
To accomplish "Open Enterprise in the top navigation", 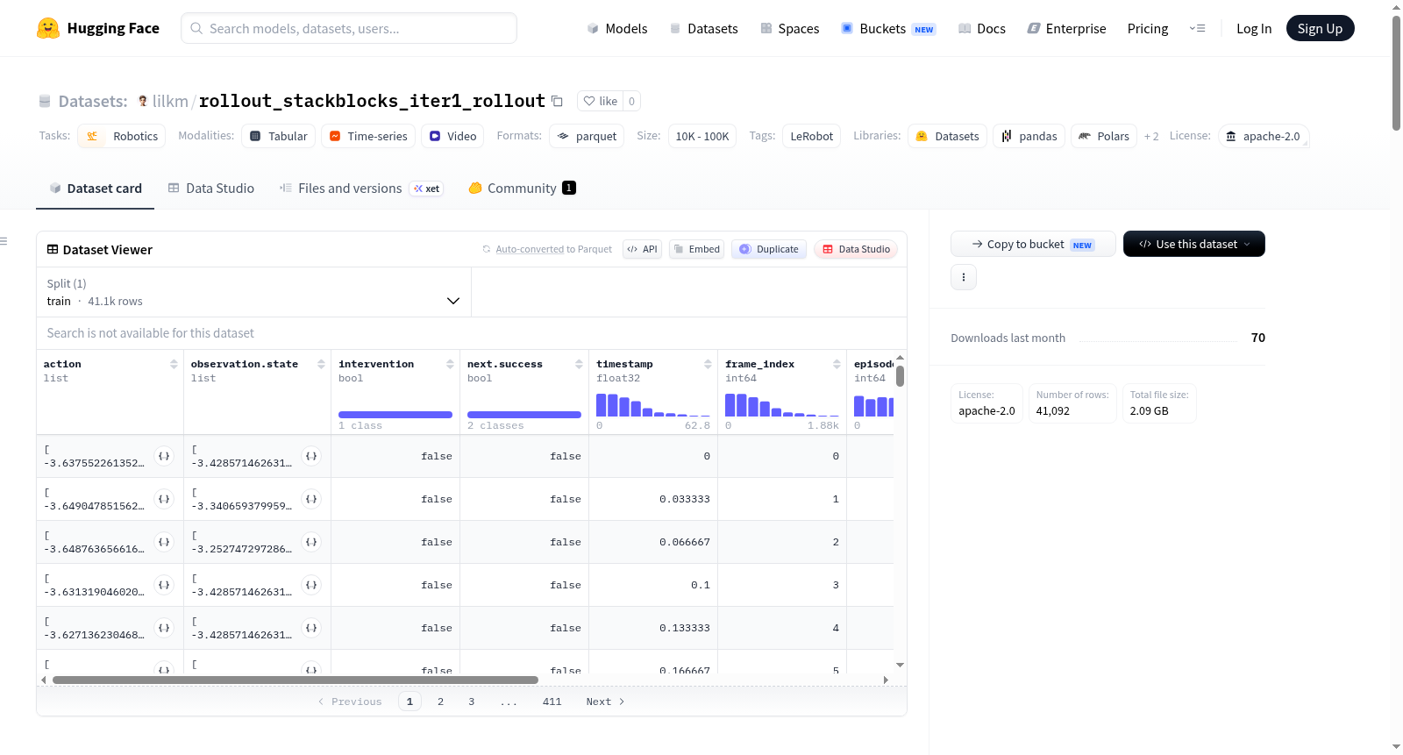I will [1066, 28].
